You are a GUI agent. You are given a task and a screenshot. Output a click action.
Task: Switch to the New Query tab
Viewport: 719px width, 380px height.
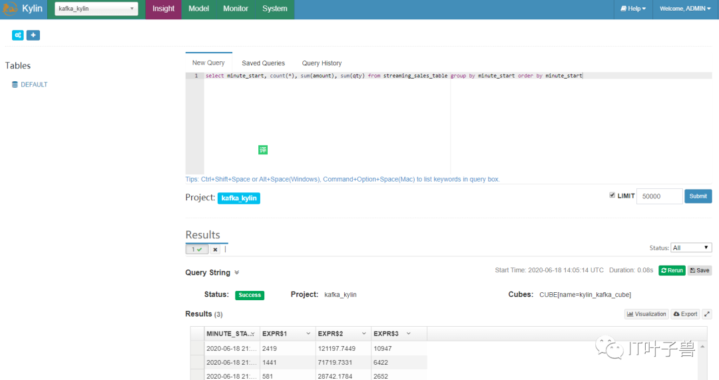[208, 63]
